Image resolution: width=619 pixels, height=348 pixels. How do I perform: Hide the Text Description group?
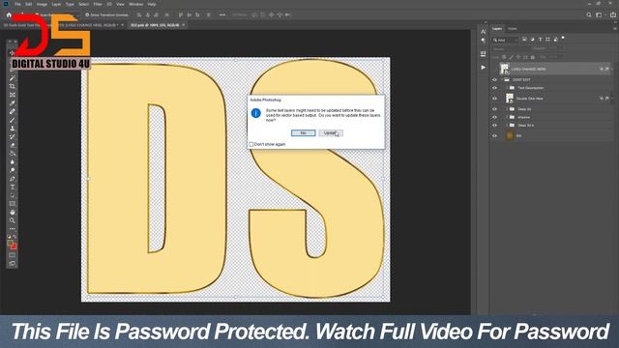pyautogui.click(x=494, y=88)
